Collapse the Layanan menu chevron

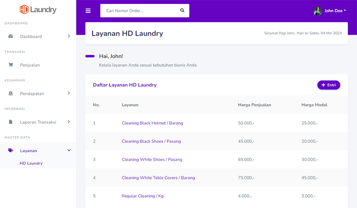[69, 150]
